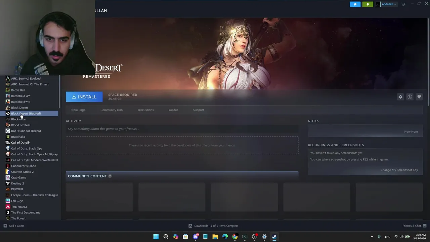Open Windows Start menu
430x242 pixels.
pyautogui.click(x=156, y=237)
